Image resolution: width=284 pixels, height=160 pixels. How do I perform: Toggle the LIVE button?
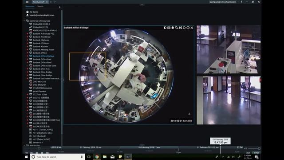coord(248,153)
